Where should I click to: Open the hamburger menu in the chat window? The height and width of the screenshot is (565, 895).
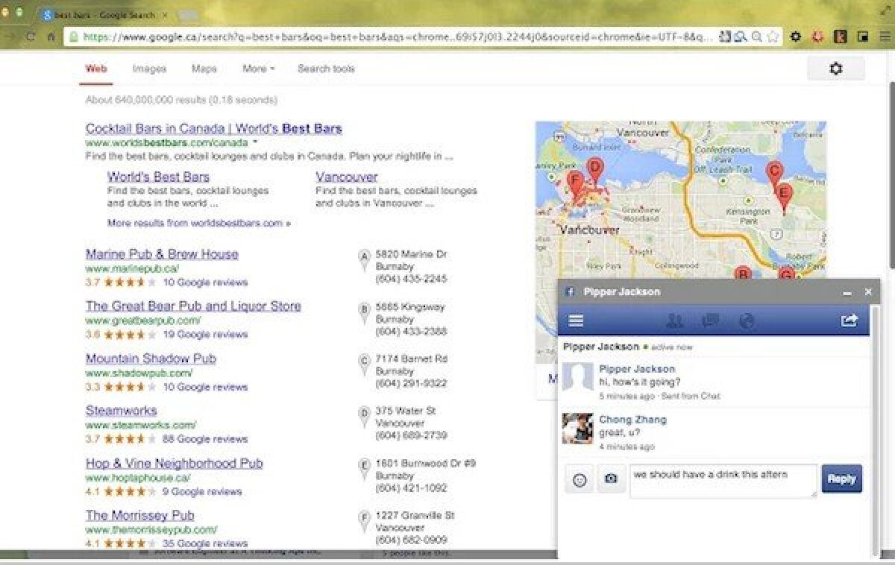coord(575,320)
